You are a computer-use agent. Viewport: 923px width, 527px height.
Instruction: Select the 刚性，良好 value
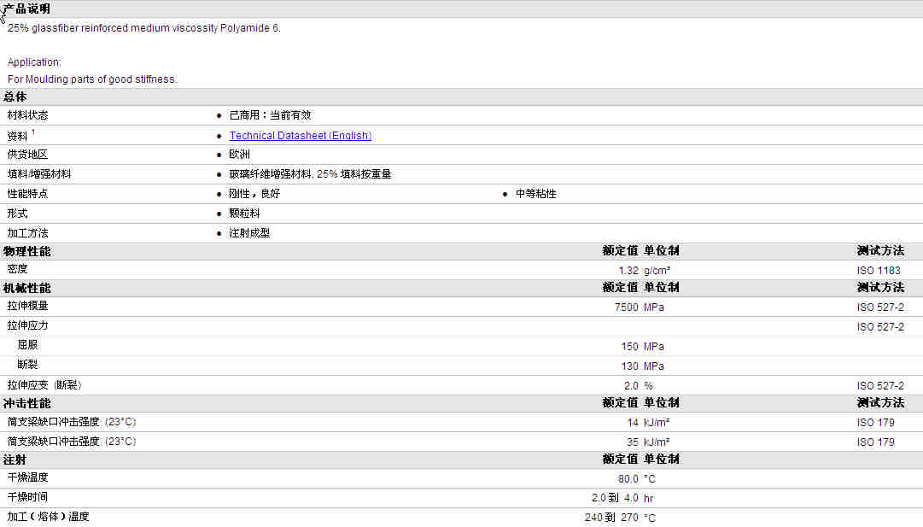254,194
